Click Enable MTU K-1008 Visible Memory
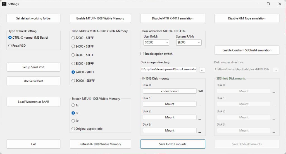The height and width of the screenshot is (154, 286). 100,18
